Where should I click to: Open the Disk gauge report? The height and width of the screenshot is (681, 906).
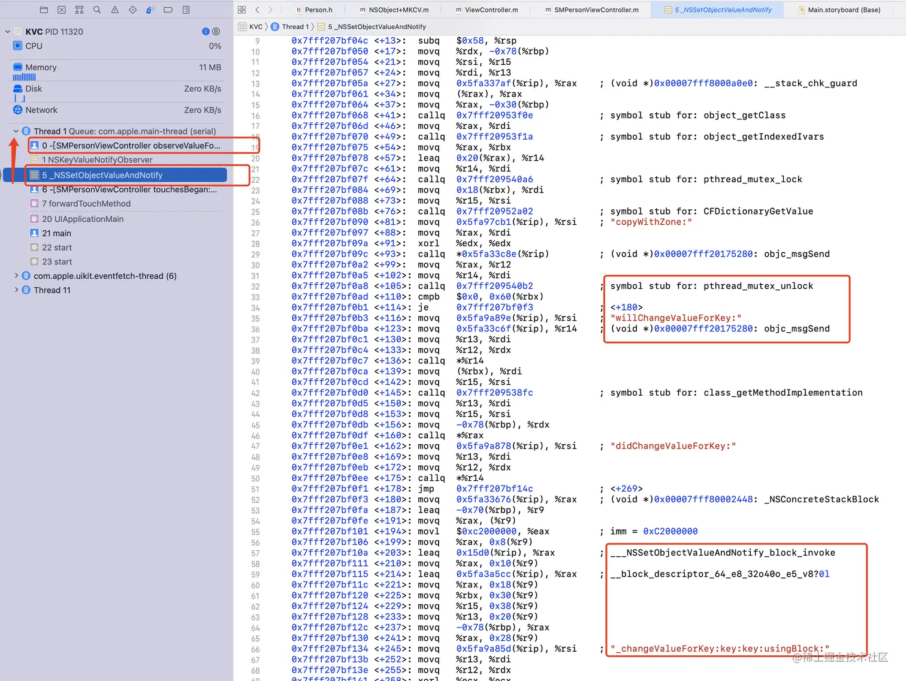117,92
